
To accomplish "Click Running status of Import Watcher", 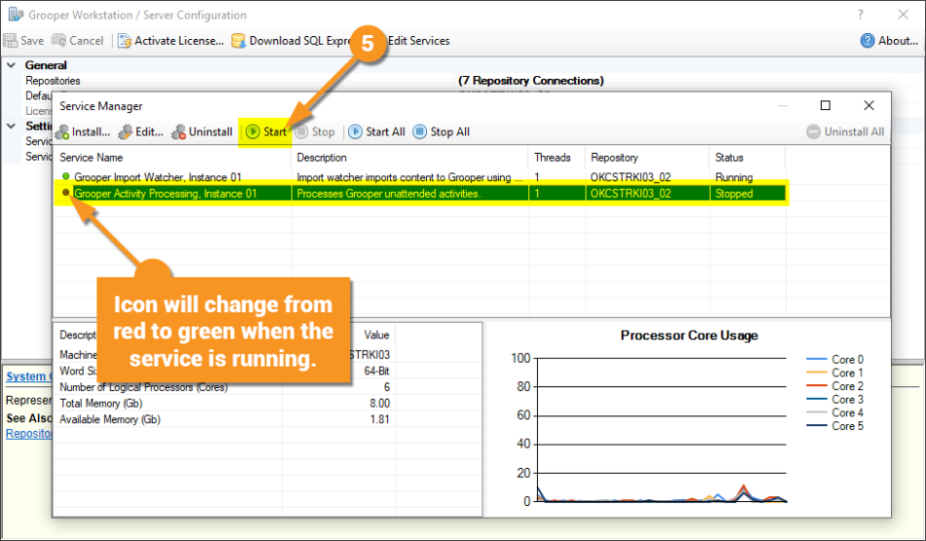I will [734, 177].
